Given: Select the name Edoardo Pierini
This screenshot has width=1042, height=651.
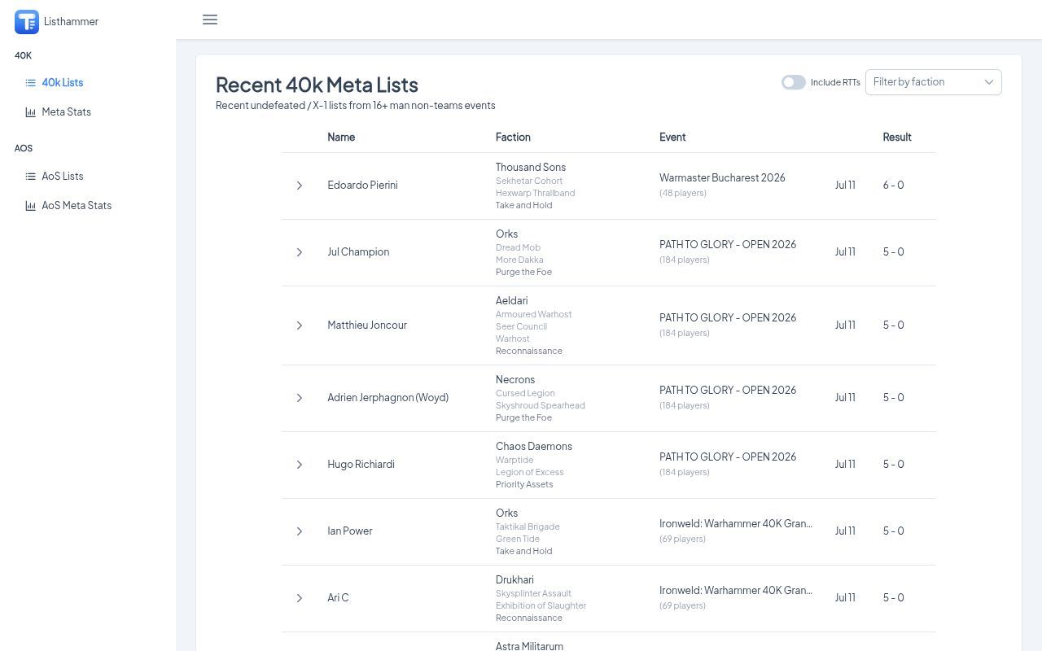Looking at the screenshot, I should point(362,185).
